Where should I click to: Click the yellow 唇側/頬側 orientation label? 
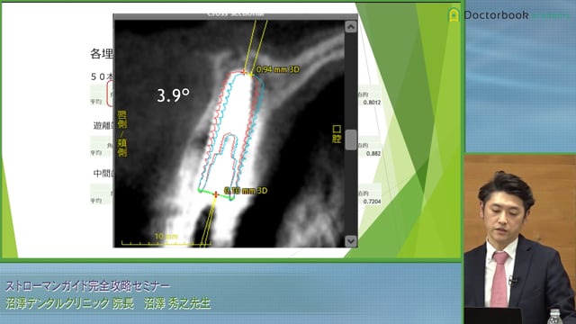(x=122, y=134)
